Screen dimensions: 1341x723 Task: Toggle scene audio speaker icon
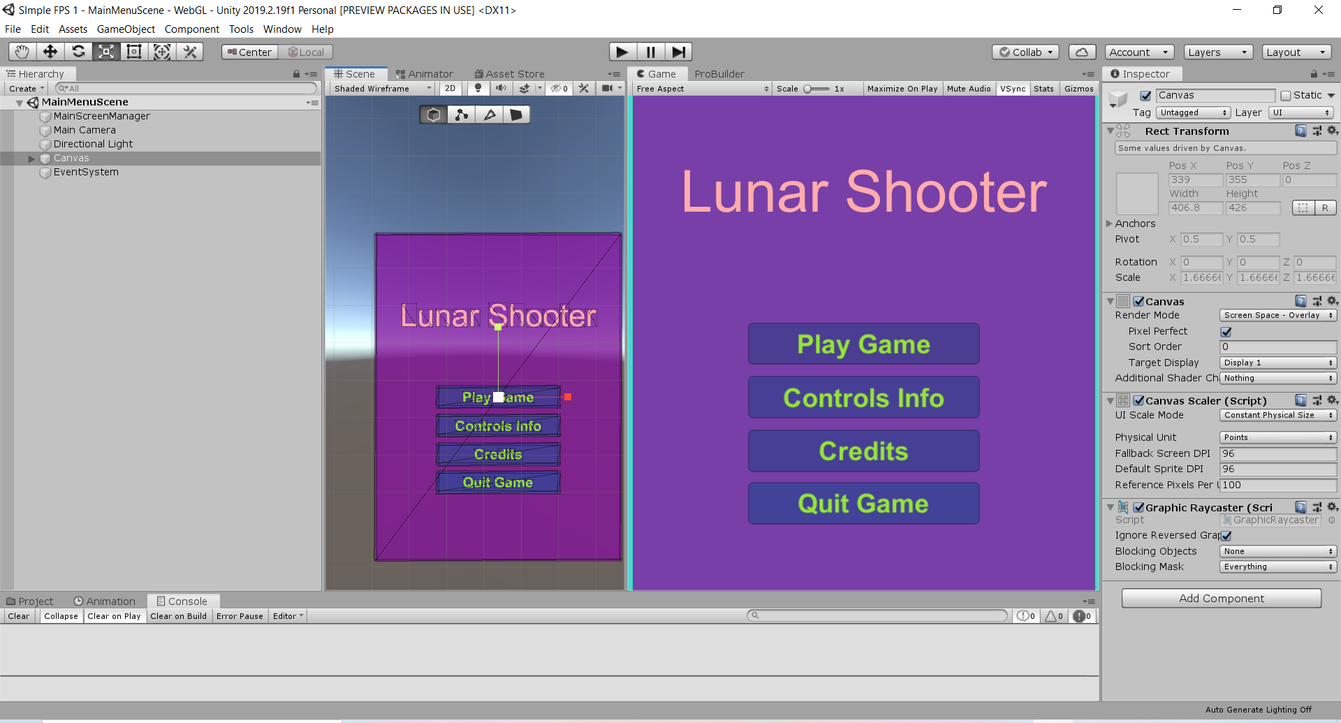pos(501,89)
